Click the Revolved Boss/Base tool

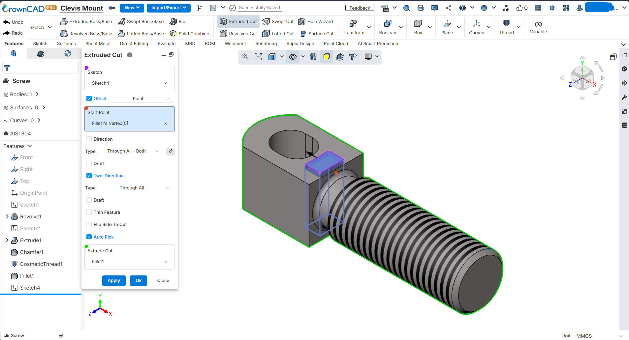tap(86, 34)
